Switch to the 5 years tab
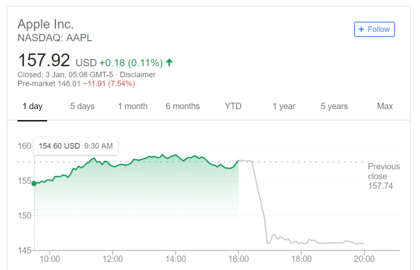This screenshot has width=420, height=270. click(x=334, y=107)
